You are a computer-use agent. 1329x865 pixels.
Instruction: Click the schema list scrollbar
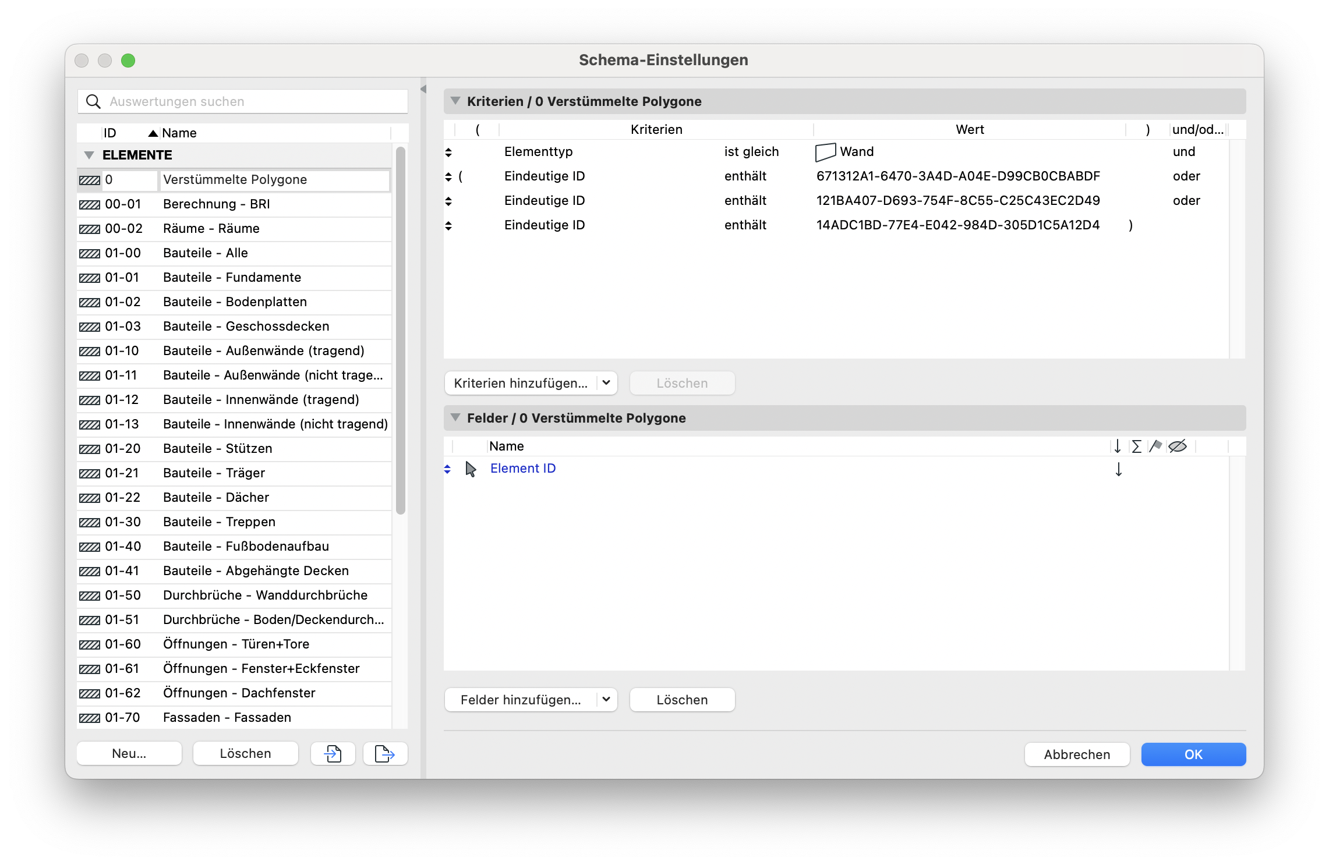400,331
